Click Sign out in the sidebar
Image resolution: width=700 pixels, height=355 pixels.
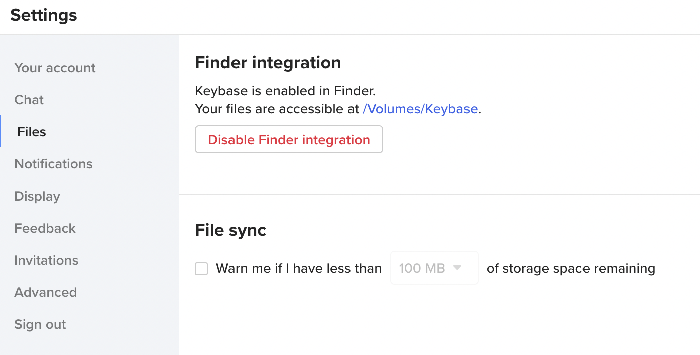point(40,324)
